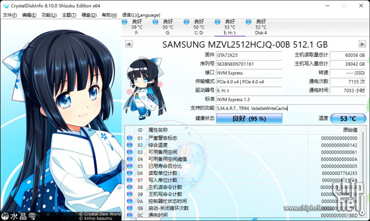Click the interface field NVM Express
The image size is (370, 221).
[x=249, y=73]
